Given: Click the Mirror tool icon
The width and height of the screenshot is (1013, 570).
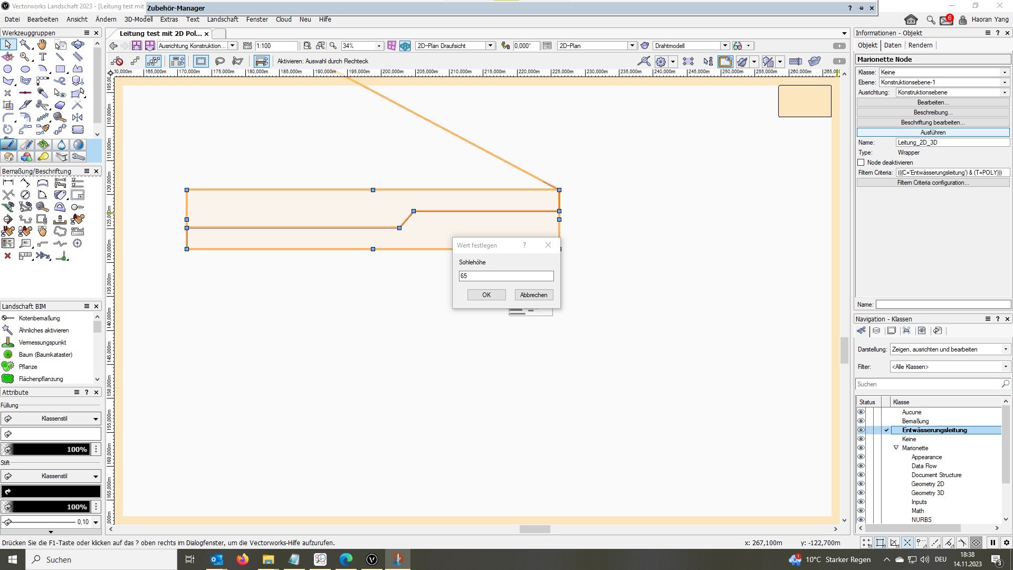Looking at the screenshot, I should pyautogui.click(x=78, y=117).
